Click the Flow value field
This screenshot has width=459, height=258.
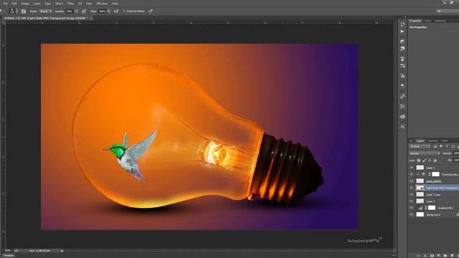[x=102, y=11]
